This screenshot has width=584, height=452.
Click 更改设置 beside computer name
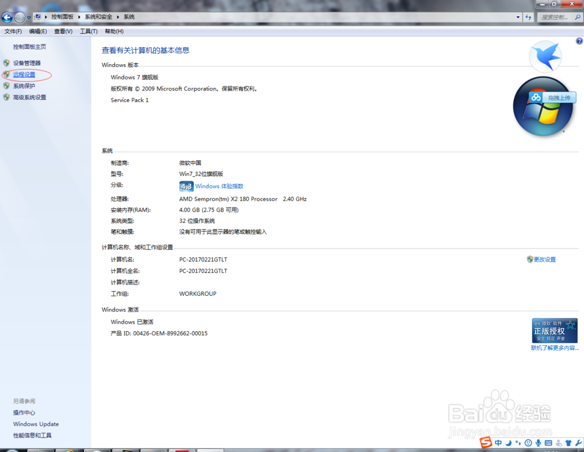[x=544, y=260]
